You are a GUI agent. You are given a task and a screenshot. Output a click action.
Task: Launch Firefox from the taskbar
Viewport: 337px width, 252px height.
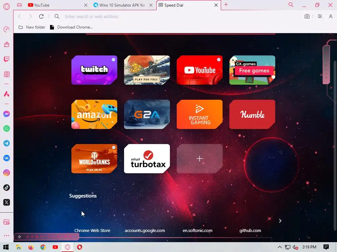pyautogui.click(x=31, y=247)
